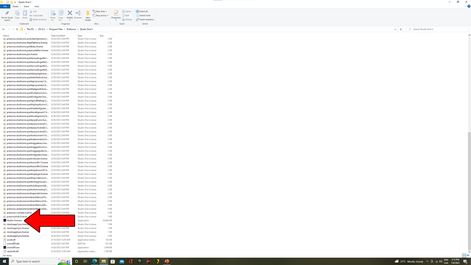Open Properties from the ribbon
Screen dimensions: 471x265
(x=116, y=15)
